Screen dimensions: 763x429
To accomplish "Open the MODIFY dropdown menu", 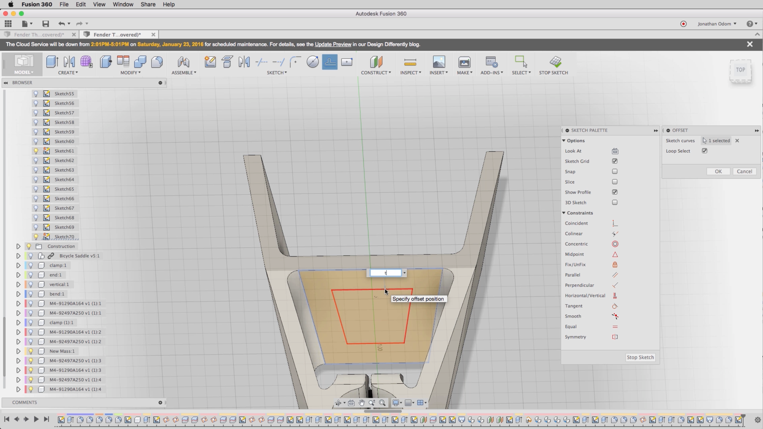I will pyautogui.click(x=130, y=73).
